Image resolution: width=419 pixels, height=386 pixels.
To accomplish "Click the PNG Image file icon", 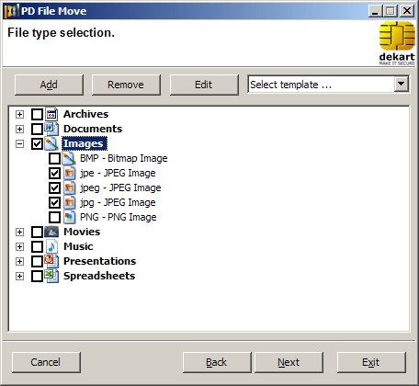I will point(69,217).
